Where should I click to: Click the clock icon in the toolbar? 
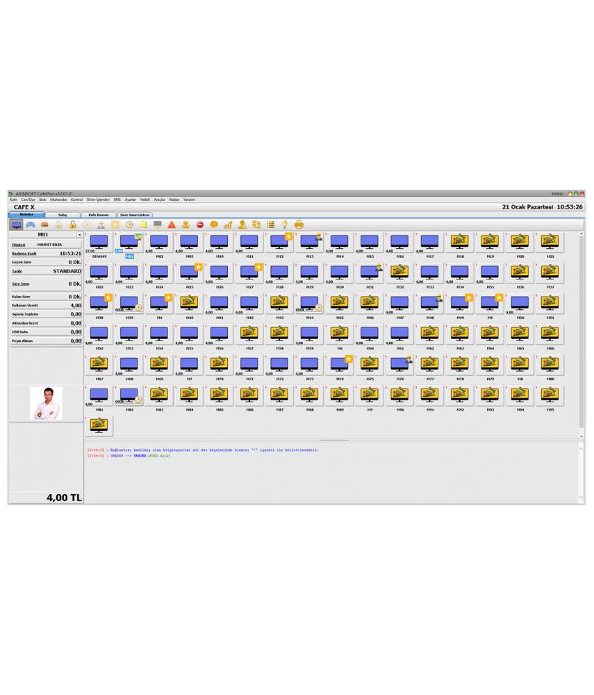[x=129, y=225]
